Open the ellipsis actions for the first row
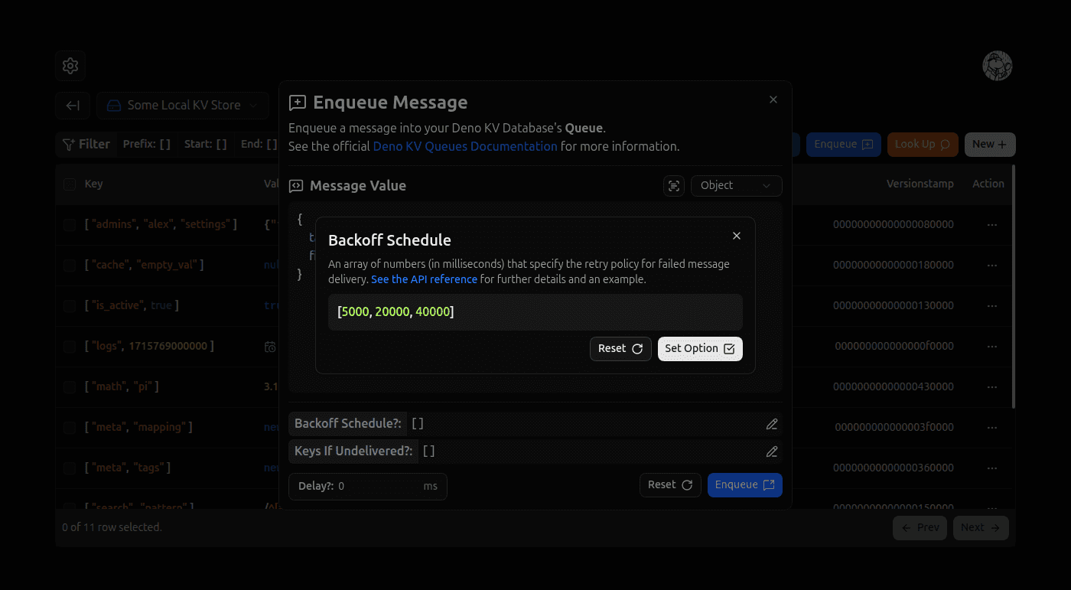 click(x=991, y=224)
